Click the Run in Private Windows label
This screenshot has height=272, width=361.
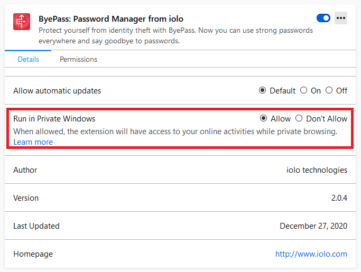[x=54, y=119]
